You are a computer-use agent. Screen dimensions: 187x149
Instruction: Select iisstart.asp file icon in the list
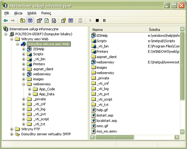point(94,115)
